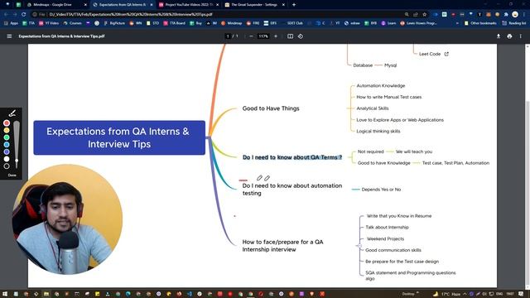This screenshot has width=530, height=298.
Task: Open the Leet Code external link icon
Action: [x=446, y=54]
